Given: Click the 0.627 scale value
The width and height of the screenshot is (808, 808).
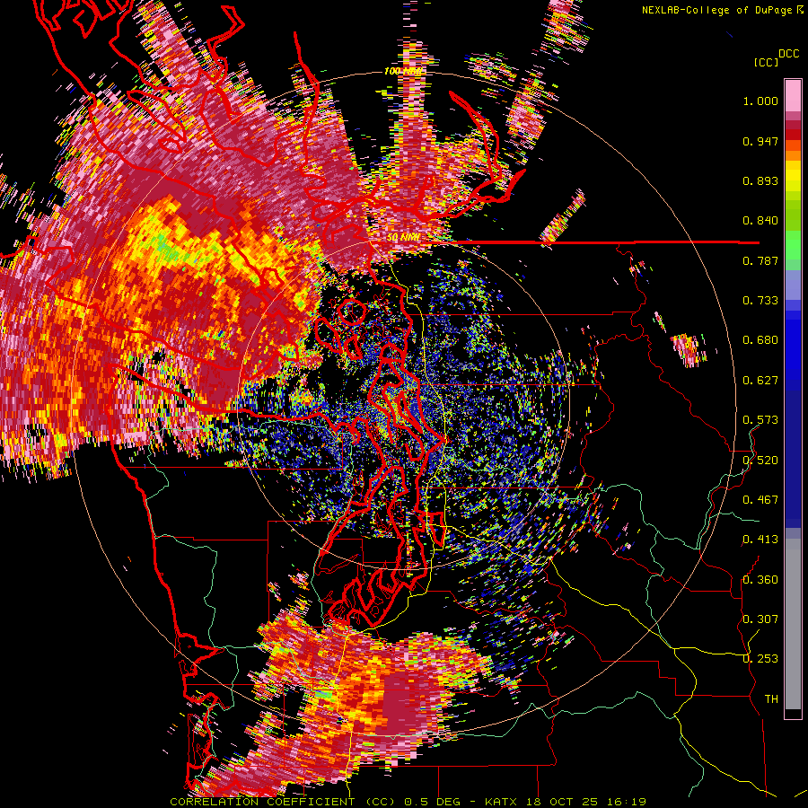Looking at the screenshot, I should click(x=760, y=381).
